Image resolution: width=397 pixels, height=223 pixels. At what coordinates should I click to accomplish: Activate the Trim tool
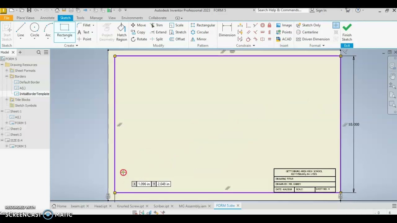(156, 25)
